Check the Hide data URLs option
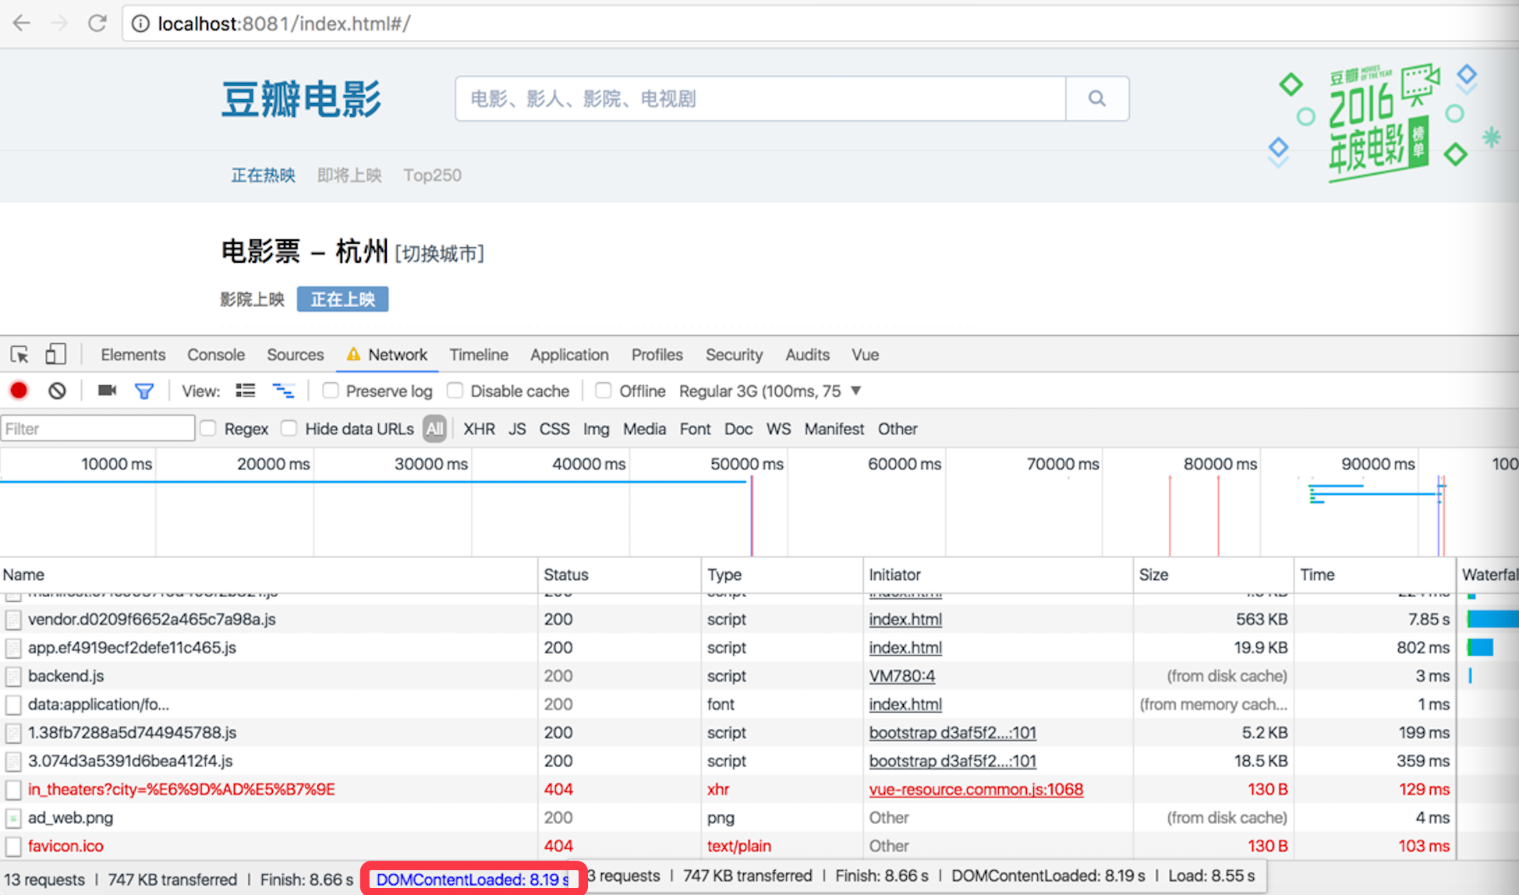1519x895 pixels. 289,428
